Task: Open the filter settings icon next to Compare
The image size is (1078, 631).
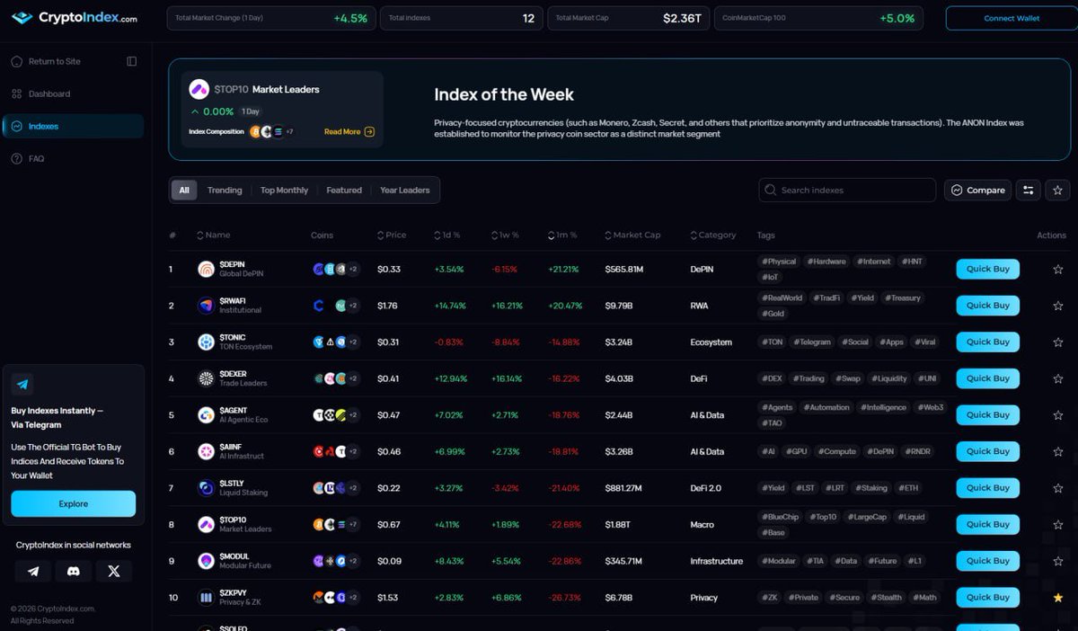Action: pos(1028,190)
